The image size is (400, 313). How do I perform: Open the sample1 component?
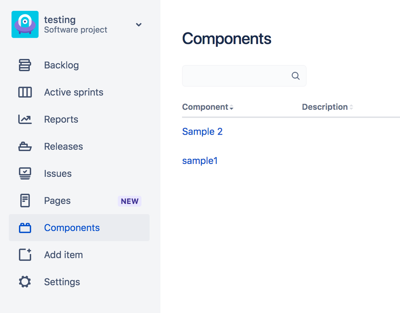pos(200,160)
